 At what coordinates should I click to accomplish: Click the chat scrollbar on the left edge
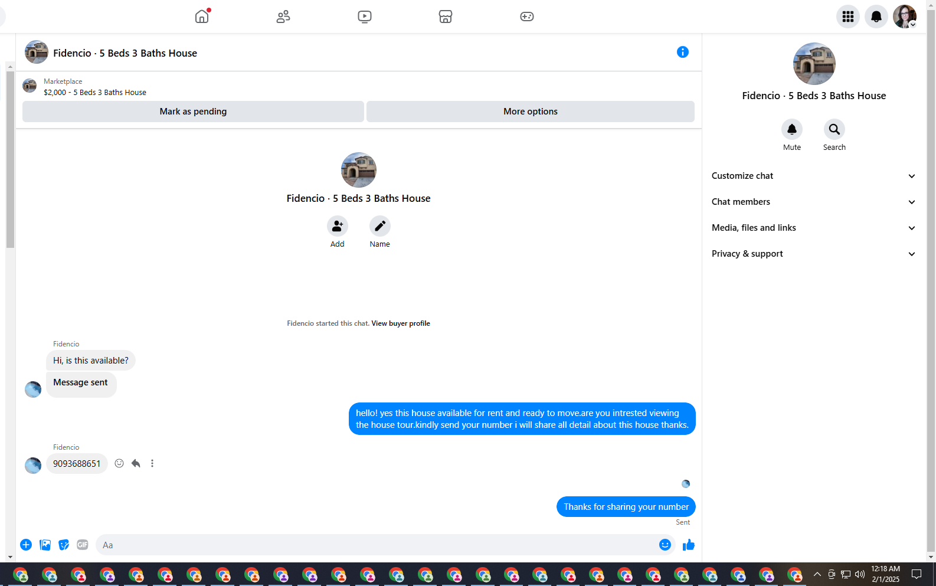(10, 159)
